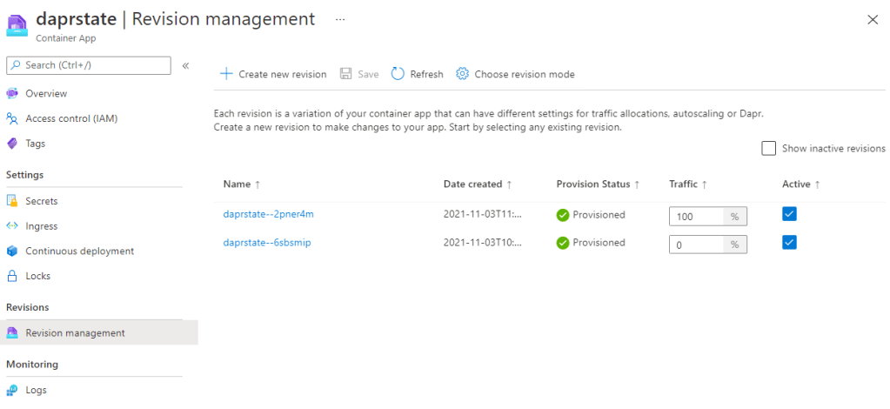This screenshot has height=409, width=890.
Task: Sort revisions by Name column header
Action: 237,184
